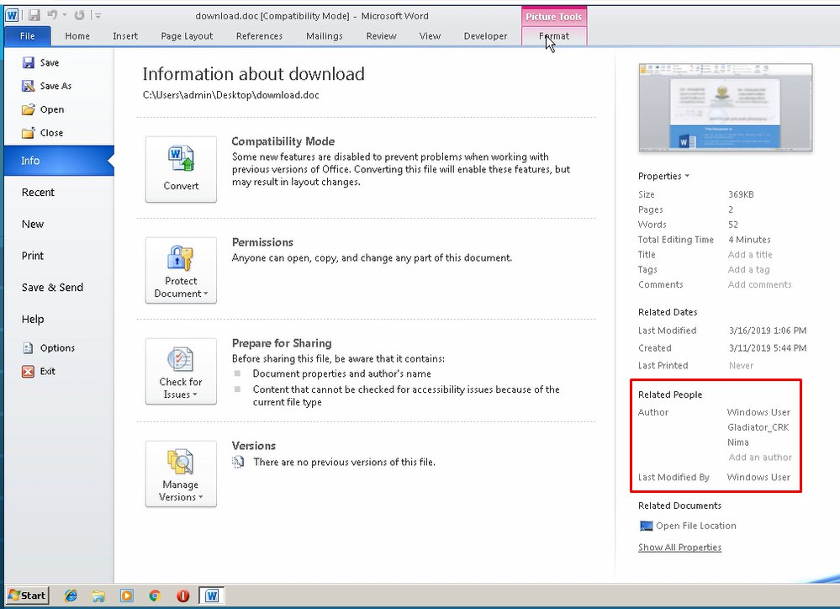Viewport: 840px width, 609px height.
Task: Expand the Protect Document dropdown
Action: pyautogui.click(x=181, y=270)
